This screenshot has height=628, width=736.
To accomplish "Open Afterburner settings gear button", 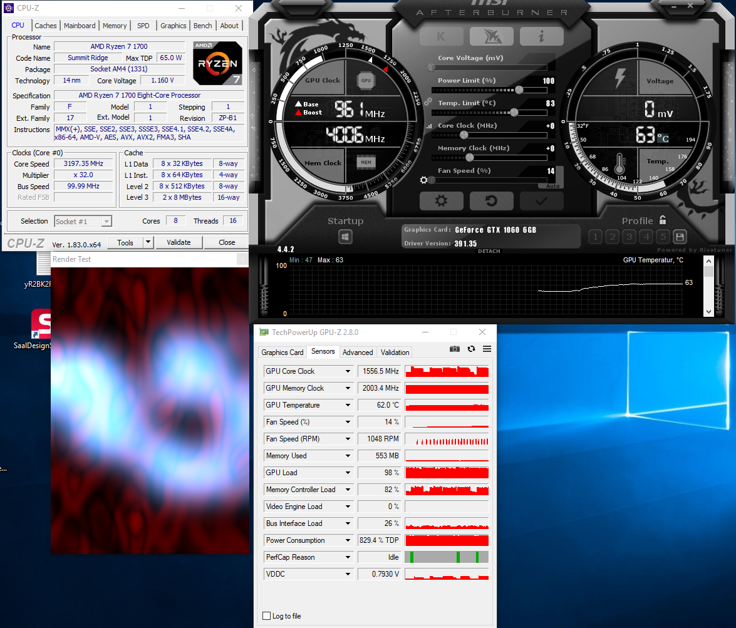I will [441, 201].
